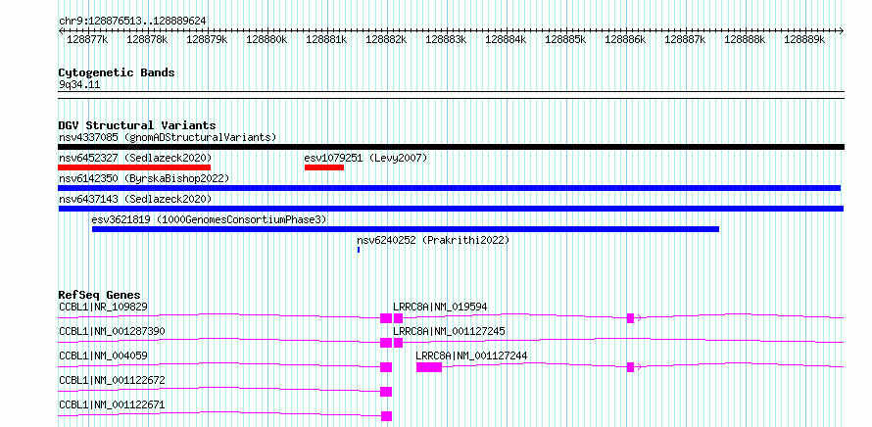
Task: Click the esv3621819 1000GenomesConsortiumPhase3 label
Action: (209, 219)
